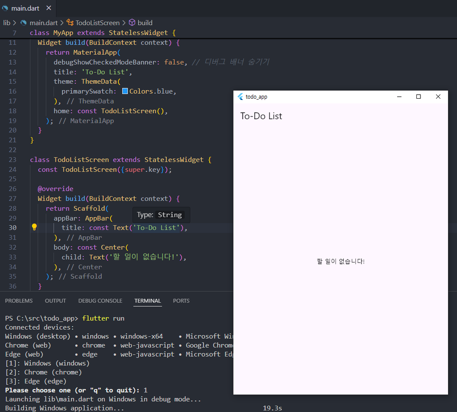The height and width of the screenshot is (412, 457).
Task: Click line number 30 in the gutter
Action: pos(12,228)
